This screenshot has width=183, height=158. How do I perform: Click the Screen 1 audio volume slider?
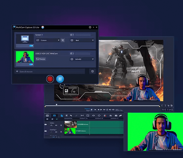(83, 35)
